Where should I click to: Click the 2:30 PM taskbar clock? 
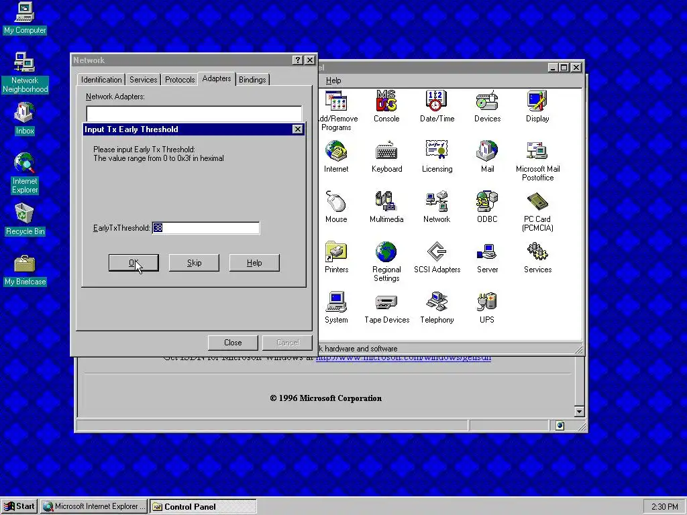pos(664,507)
